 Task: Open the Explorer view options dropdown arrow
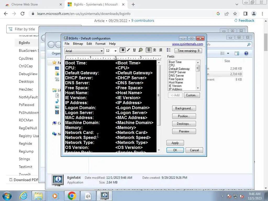[x=228, y=53]
